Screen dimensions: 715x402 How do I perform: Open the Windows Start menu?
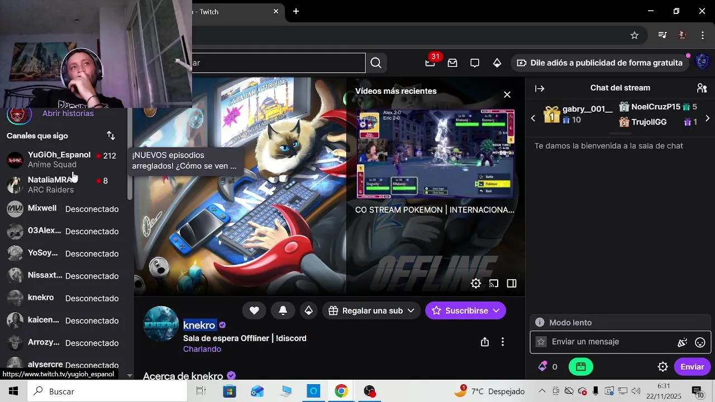pyautogui.click(x=13, y=391)
